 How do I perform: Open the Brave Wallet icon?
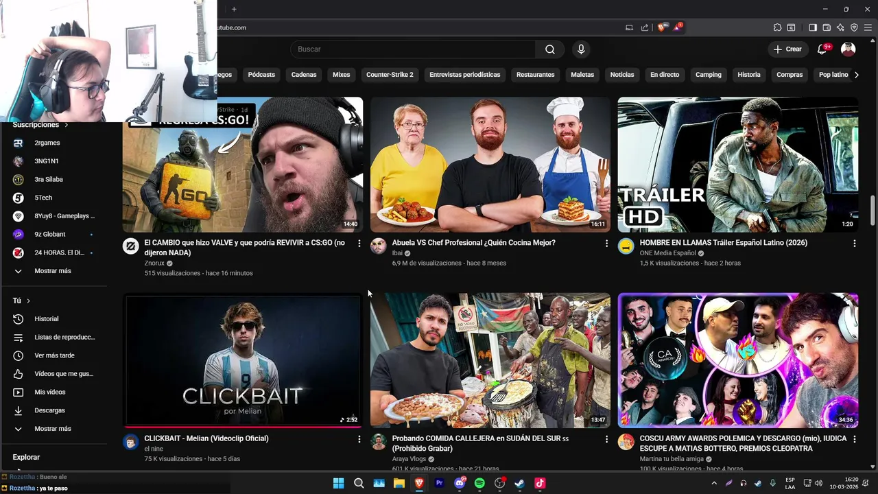point(827,27)
